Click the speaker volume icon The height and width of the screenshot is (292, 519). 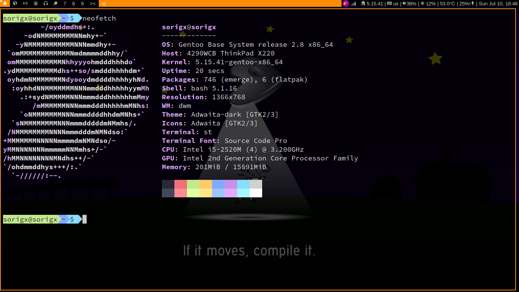(x=404, y=4)
